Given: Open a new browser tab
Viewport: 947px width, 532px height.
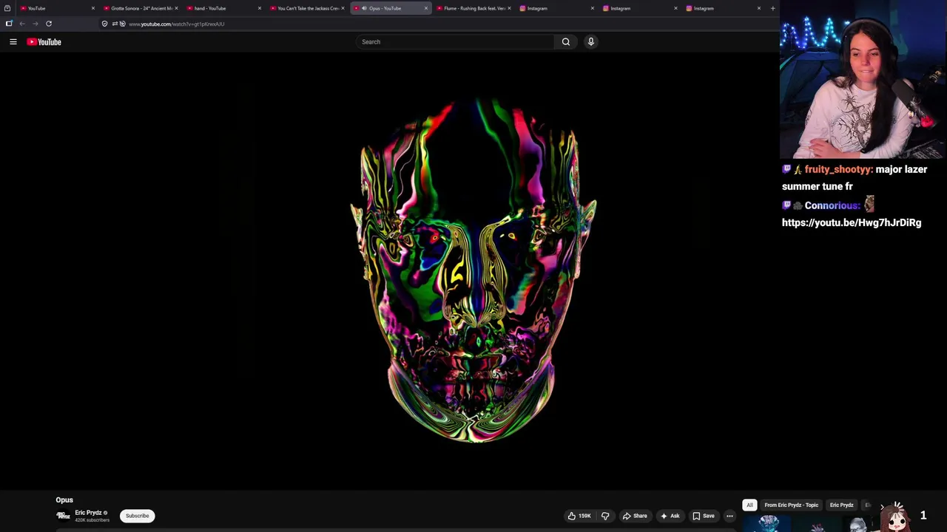Looking at the screenshot, I should click(x=772, y=8).
